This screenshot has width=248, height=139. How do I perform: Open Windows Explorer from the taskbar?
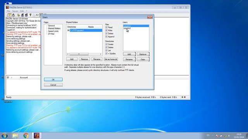[15, 136]
